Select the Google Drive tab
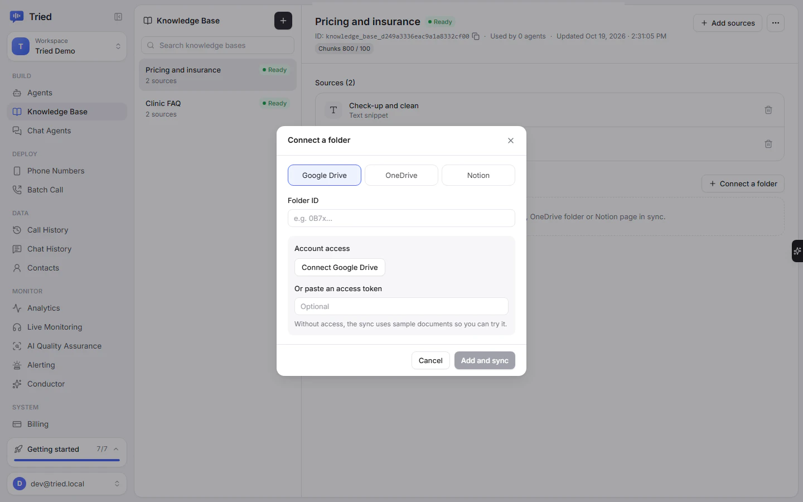The width and height of the screenshot is (803, 502). pyautogui.click(x=325, y=175)
